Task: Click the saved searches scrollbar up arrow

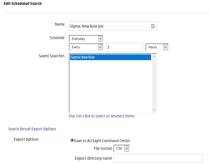Action: [154, 56]
